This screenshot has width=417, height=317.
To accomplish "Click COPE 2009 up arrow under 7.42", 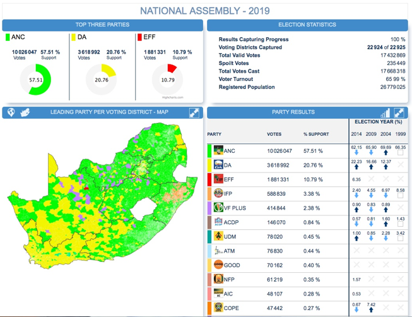I will [x=371, y=310].
